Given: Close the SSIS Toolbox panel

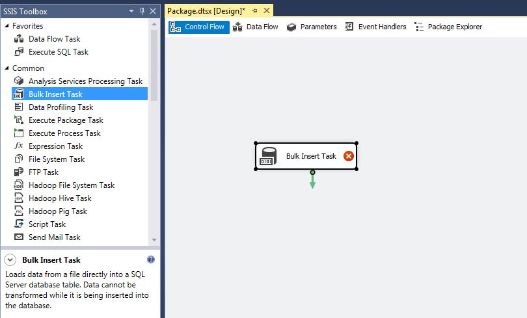Looking at the screenshot, I should pos(153,11).
